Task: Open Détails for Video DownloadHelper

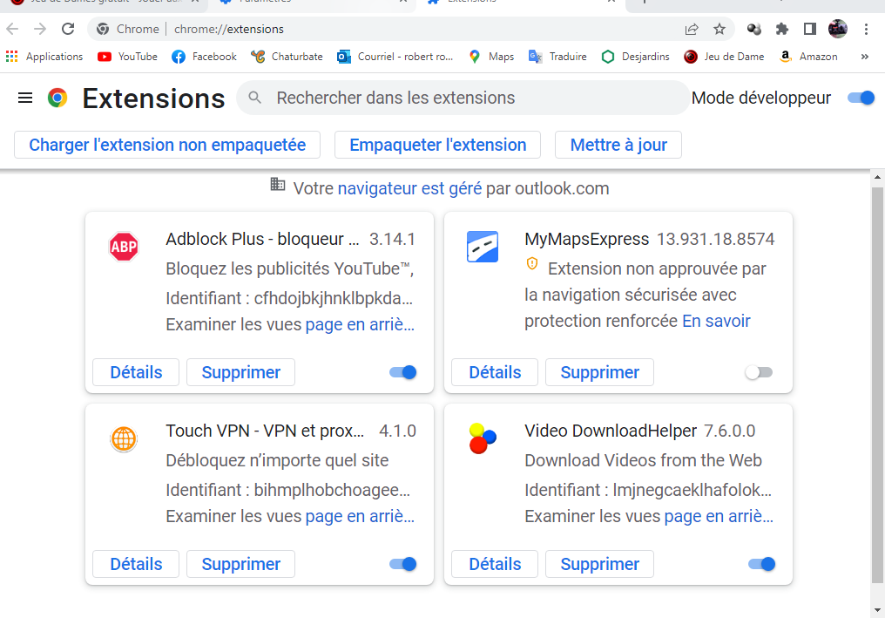Action: (495, 564)
